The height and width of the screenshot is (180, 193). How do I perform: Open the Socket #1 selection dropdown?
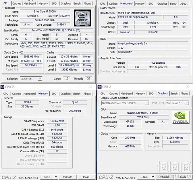coord(40,79)
